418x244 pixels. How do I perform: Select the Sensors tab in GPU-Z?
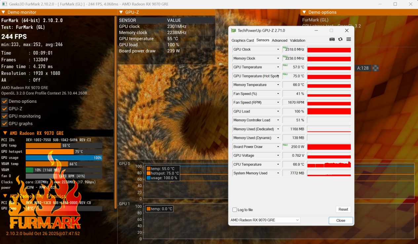point(263,40)
